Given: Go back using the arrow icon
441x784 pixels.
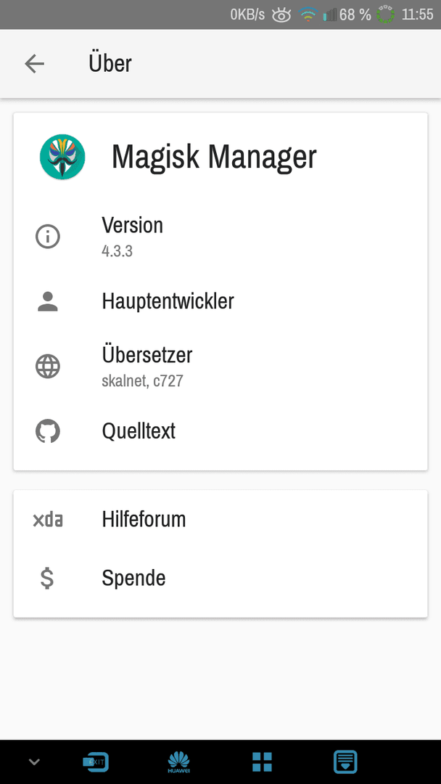Looking at the screenshot, I should tap(35, 63).
